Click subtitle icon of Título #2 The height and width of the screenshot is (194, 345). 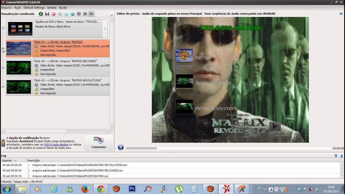(37, 74)
